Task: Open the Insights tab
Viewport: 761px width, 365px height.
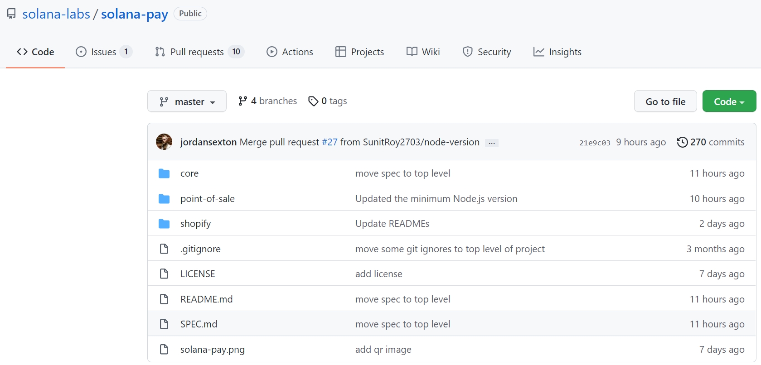Action: (557, 52)
